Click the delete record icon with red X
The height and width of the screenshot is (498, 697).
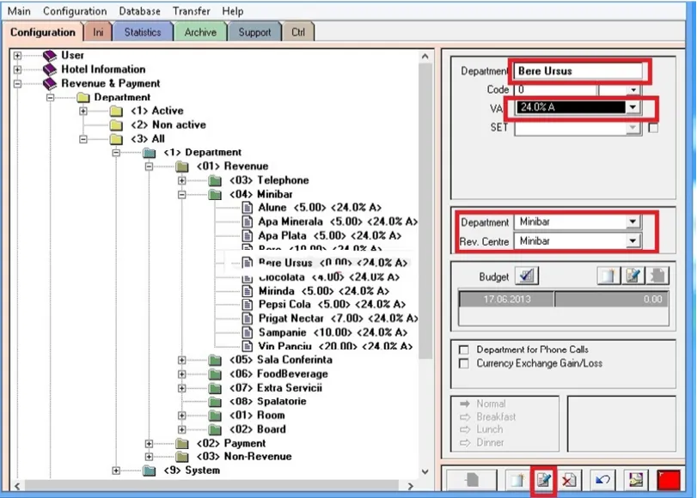[x=569, y=480]
